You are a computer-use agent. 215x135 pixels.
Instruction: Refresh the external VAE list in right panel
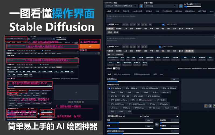point(181,6)
